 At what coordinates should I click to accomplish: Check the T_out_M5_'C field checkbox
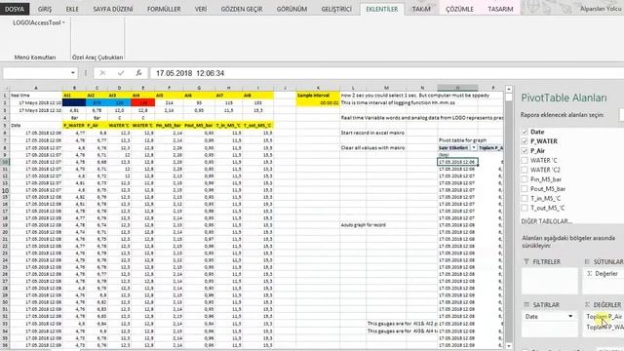pyautogui.click(x=525, y=208)
